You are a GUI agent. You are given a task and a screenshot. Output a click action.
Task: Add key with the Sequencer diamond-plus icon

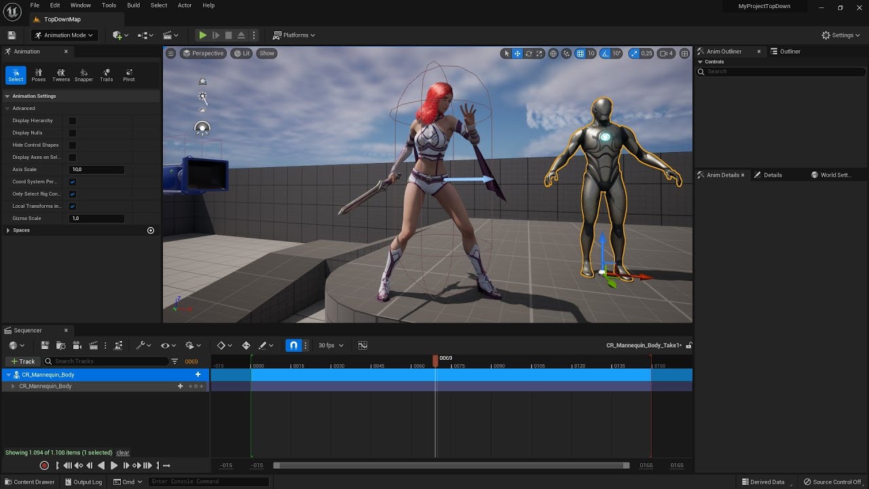[x=246, y=345]
